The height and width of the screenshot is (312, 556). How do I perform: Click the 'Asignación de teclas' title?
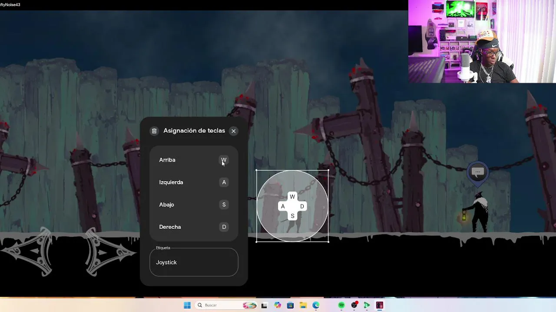click(x=194, y=131)
